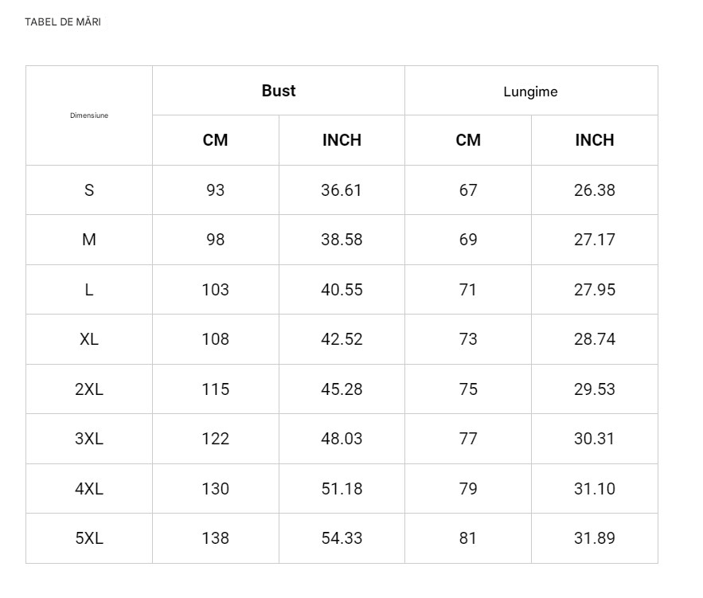Screen dimensions: 703x598
Task: Click the CM subheader under Bust
Action: 215,140
